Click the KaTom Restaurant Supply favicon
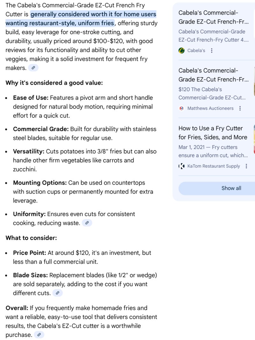The height and width of the screenshot is (340, 255). tap(182, 166)
